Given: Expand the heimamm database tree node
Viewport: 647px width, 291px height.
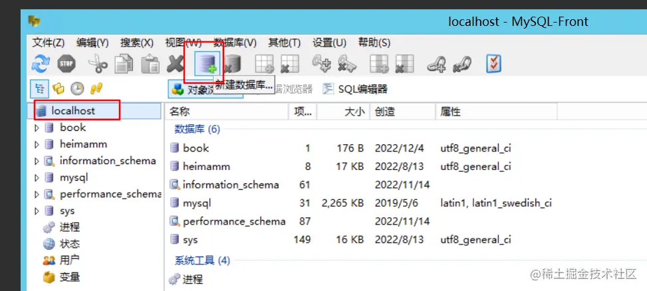Looking at the screenshot, I should point(37,145).
